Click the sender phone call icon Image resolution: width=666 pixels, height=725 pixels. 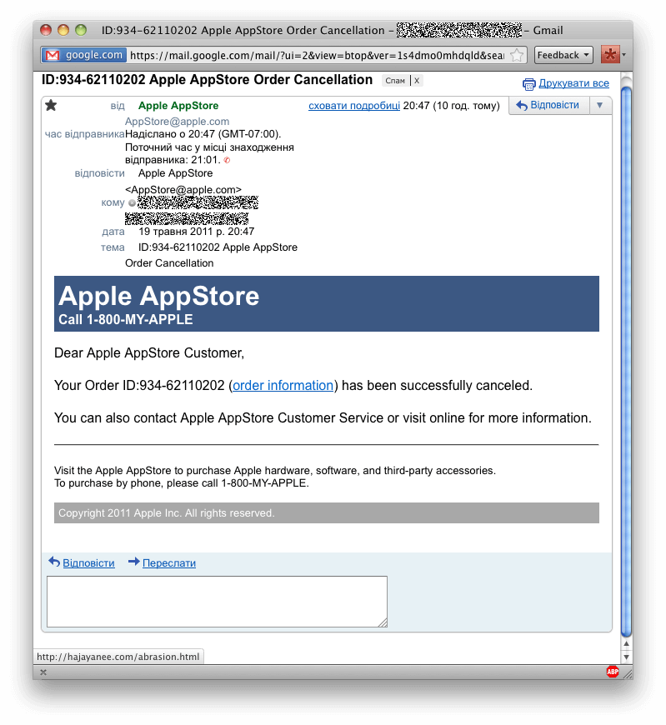[227, 160]
